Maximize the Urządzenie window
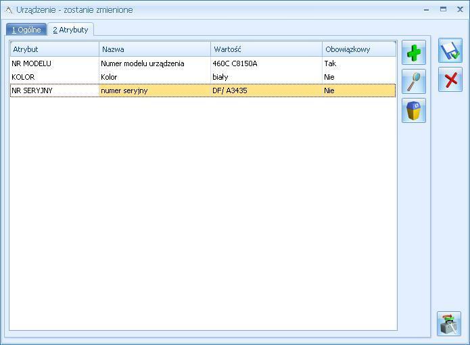The width and height of the screenshot is (470, 345). 443,9
